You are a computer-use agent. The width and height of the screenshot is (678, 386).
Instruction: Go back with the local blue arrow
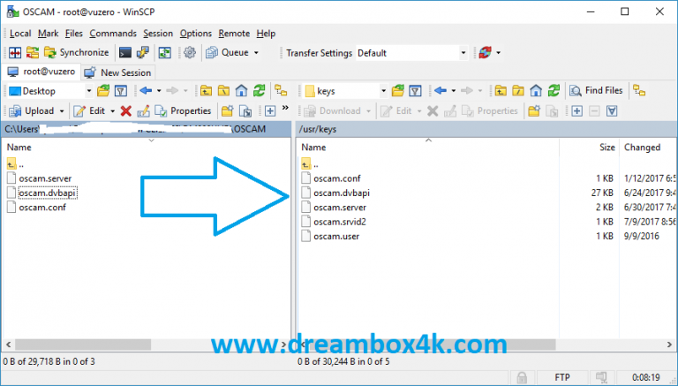(x=146, y=91)
